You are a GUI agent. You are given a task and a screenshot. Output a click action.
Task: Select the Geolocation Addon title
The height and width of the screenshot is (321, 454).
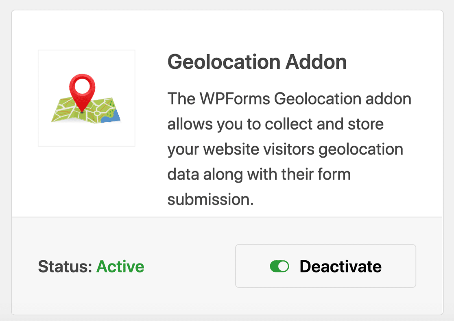tap(257, 62)
